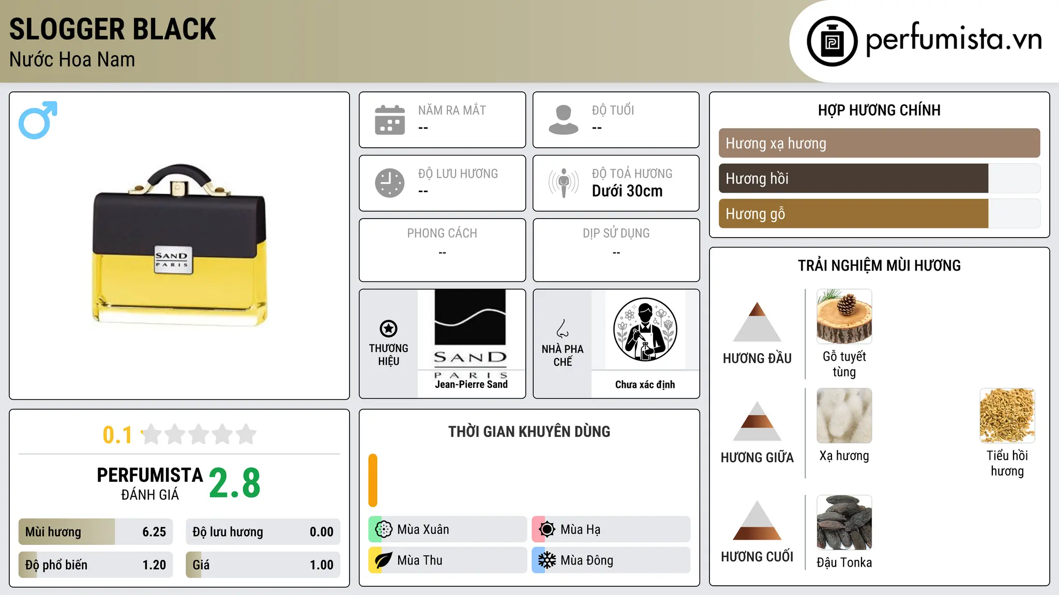Open the Đậu Tonka bean image
The image size is (1059, 595).
[844, 523]
